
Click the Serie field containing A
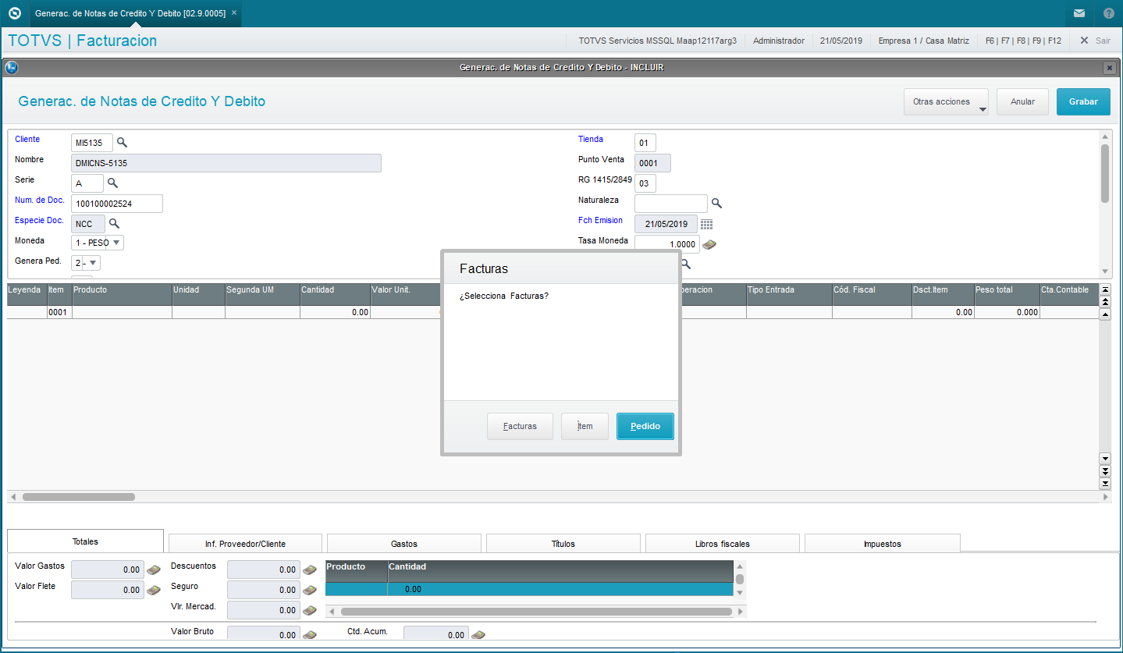(x=87, y=183)
